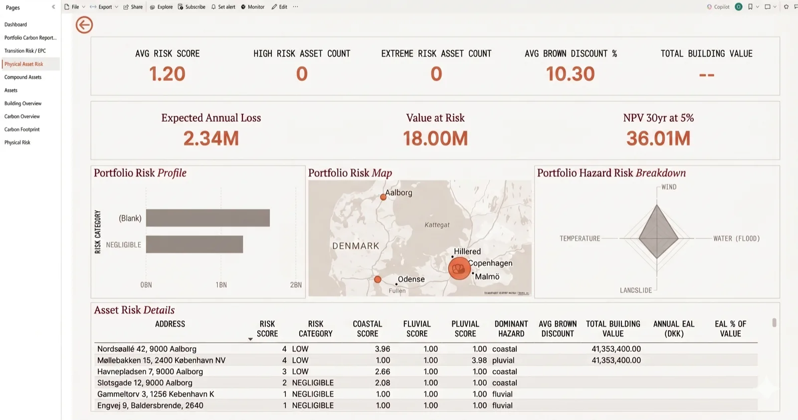Click the AVG RISK SCORE card value 1.20

point(168,74)
